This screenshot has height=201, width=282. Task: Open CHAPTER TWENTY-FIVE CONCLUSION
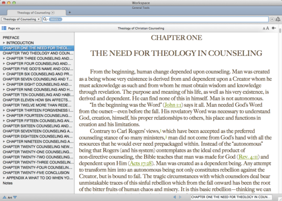[36, 173]
